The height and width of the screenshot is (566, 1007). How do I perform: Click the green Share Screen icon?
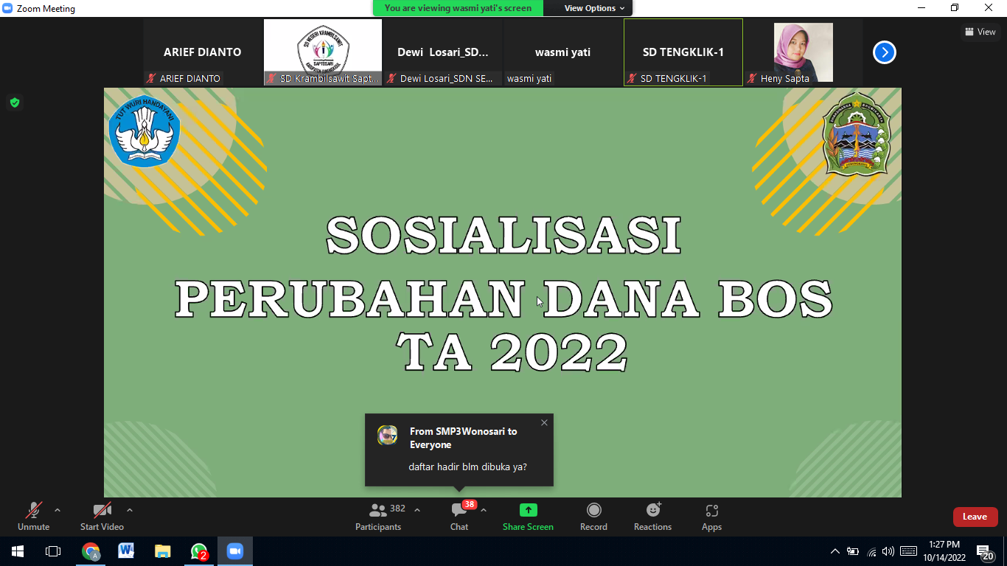tap(528, 510)
